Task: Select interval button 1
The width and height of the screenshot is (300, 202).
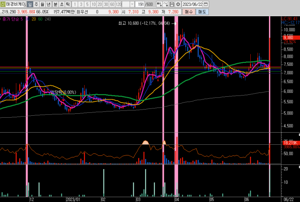Action: click(75, 4)
